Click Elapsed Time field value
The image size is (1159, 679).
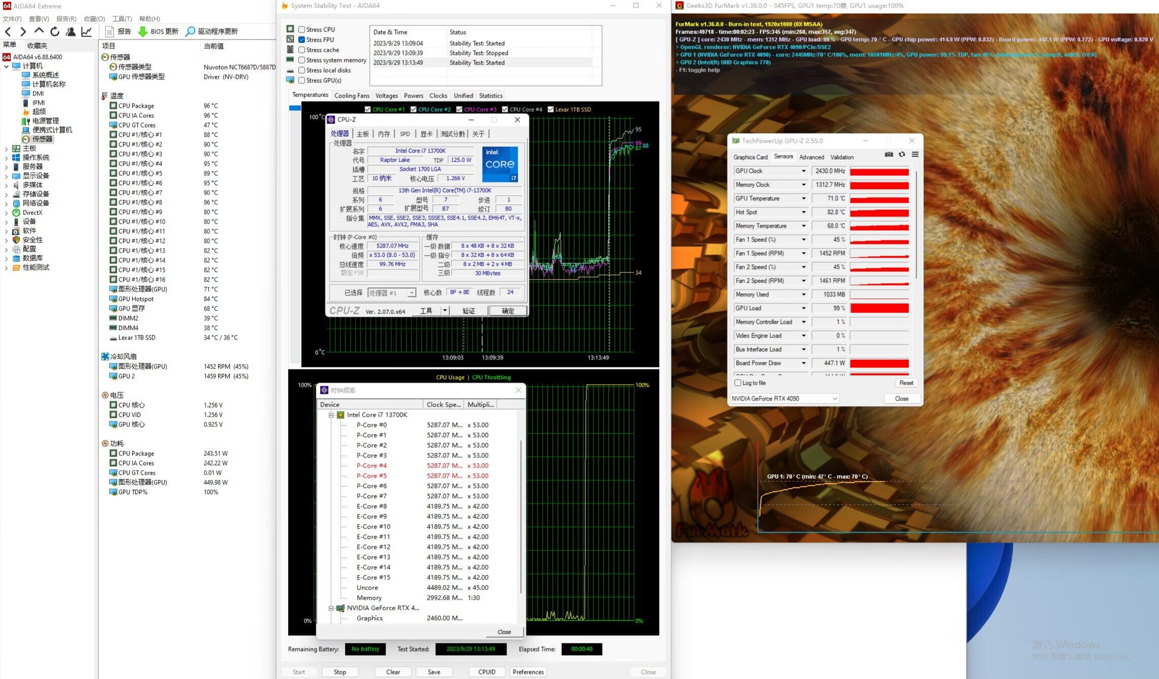pyautogui.click(x=581, y=649)
